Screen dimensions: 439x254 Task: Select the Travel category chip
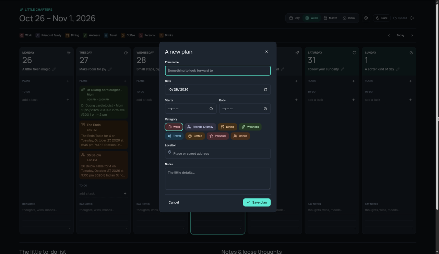174,136
